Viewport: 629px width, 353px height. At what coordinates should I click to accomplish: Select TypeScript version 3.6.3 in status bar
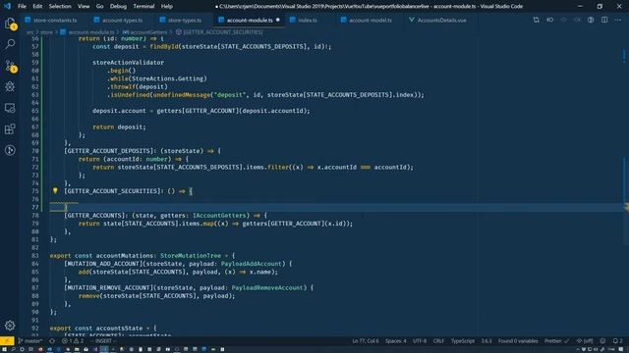486,341
